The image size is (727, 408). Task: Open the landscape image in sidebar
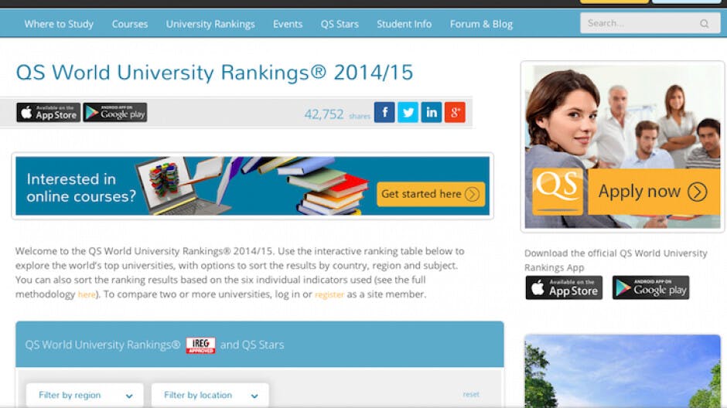point(623,372)
